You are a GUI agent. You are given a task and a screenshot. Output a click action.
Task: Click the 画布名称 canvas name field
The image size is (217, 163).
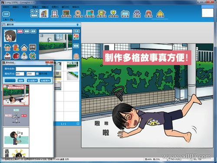click(x=33, y=69)
